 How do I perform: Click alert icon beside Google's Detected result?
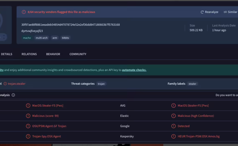[173, 126]
